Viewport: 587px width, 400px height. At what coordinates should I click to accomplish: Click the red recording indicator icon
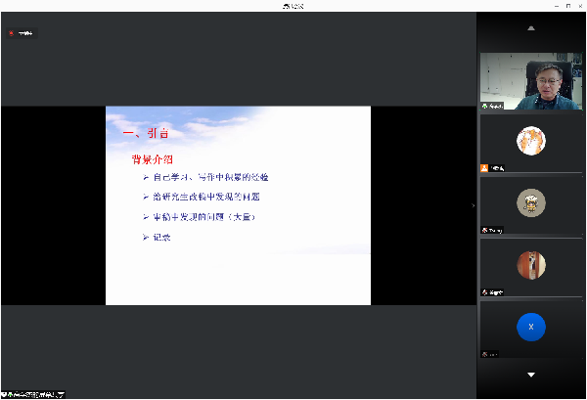[12, 33]
